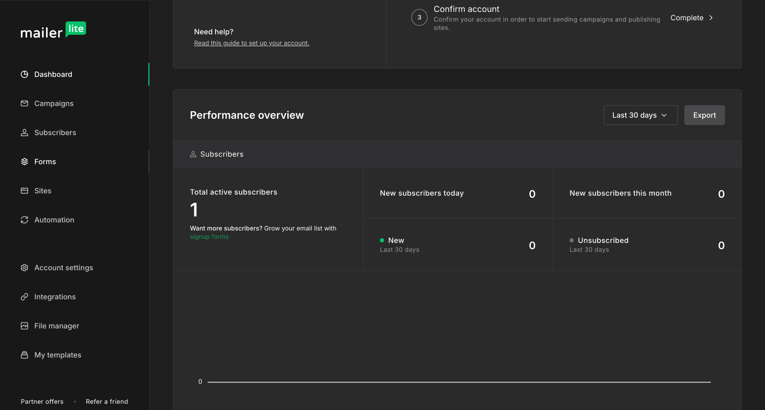Click the Performance overview heading

[x=247, y=115]
